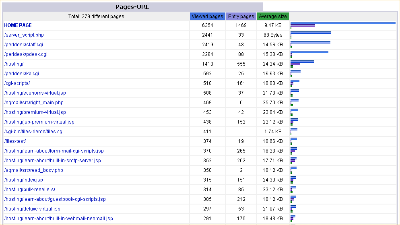Image resolution: width=400 pixels, height=225 pixels.
Task: Select entry pages value 161
Action: click(241, 83)
